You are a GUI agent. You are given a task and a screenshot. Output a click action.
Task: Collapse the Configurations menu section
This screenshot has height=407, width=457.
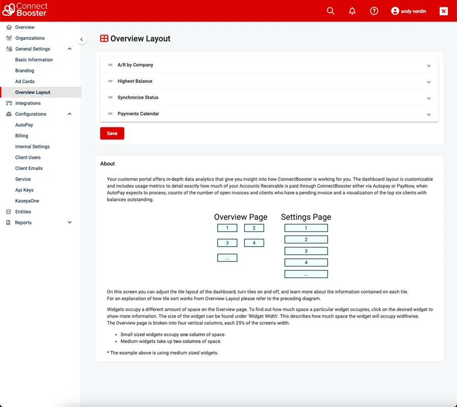pos(70,114)
